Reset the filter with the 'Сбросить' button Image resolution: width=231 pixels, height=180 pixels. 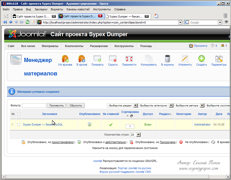point(76,105)
